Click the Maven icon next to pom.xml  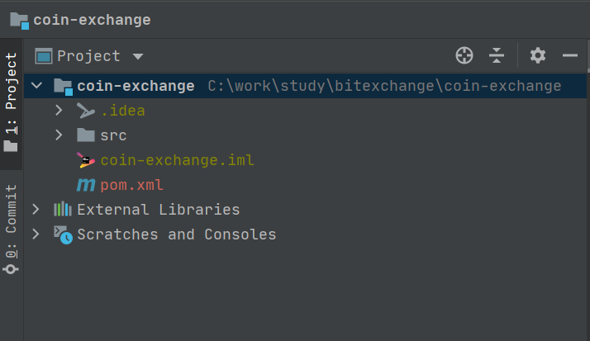(86, 185)
